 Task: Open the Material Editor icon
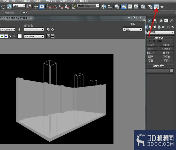pyautogui.click(x=143, y=7)
